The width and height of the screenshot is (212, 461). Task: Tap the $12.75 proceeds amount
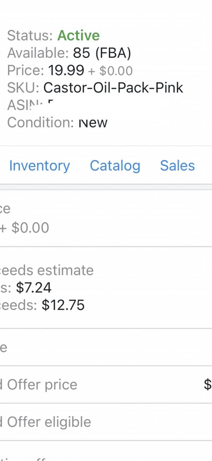coord(63,305)
